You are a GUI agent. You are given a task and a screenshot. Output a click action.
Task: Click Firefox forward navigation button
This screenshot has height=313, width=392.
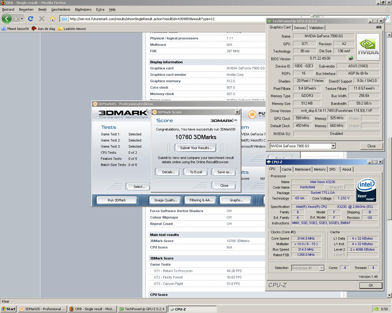(16, 19)
